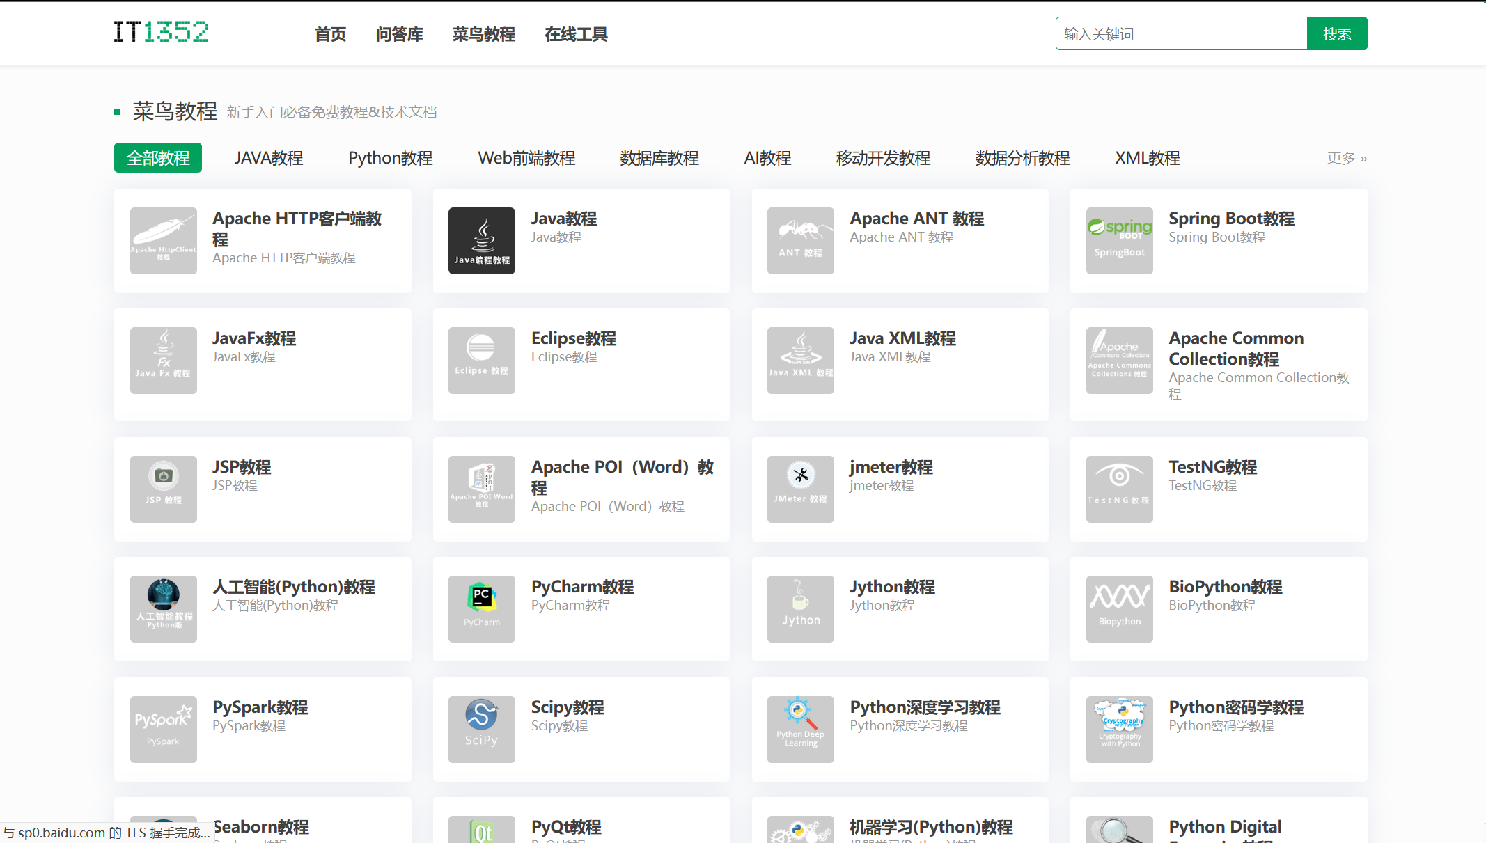Select the JMeter tutorial icon
1486x843 pixels.
click(x=800, y=489)
